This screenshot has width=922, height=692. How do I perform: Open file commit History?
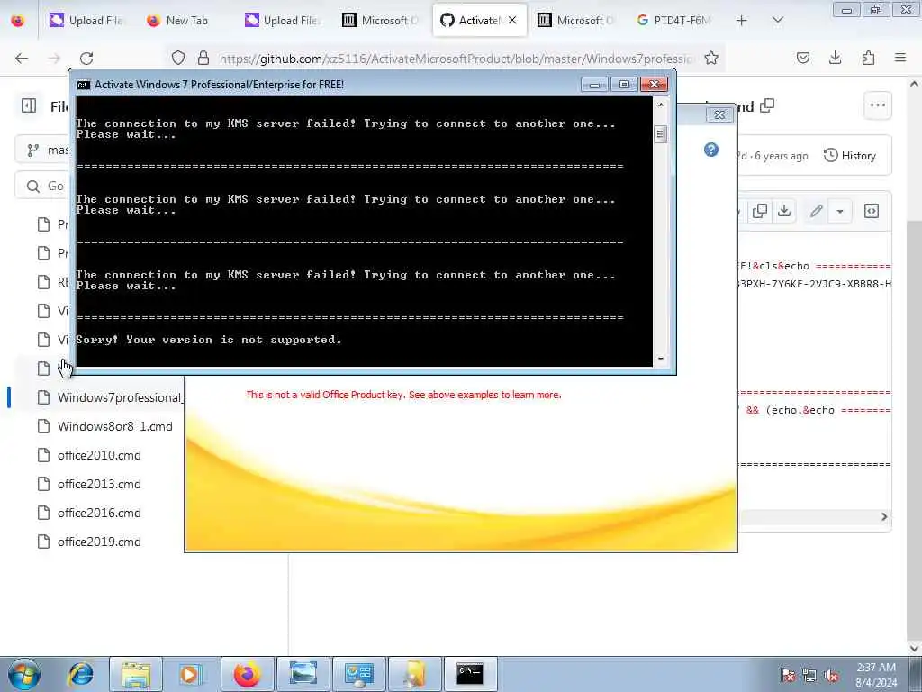(850, 155)
